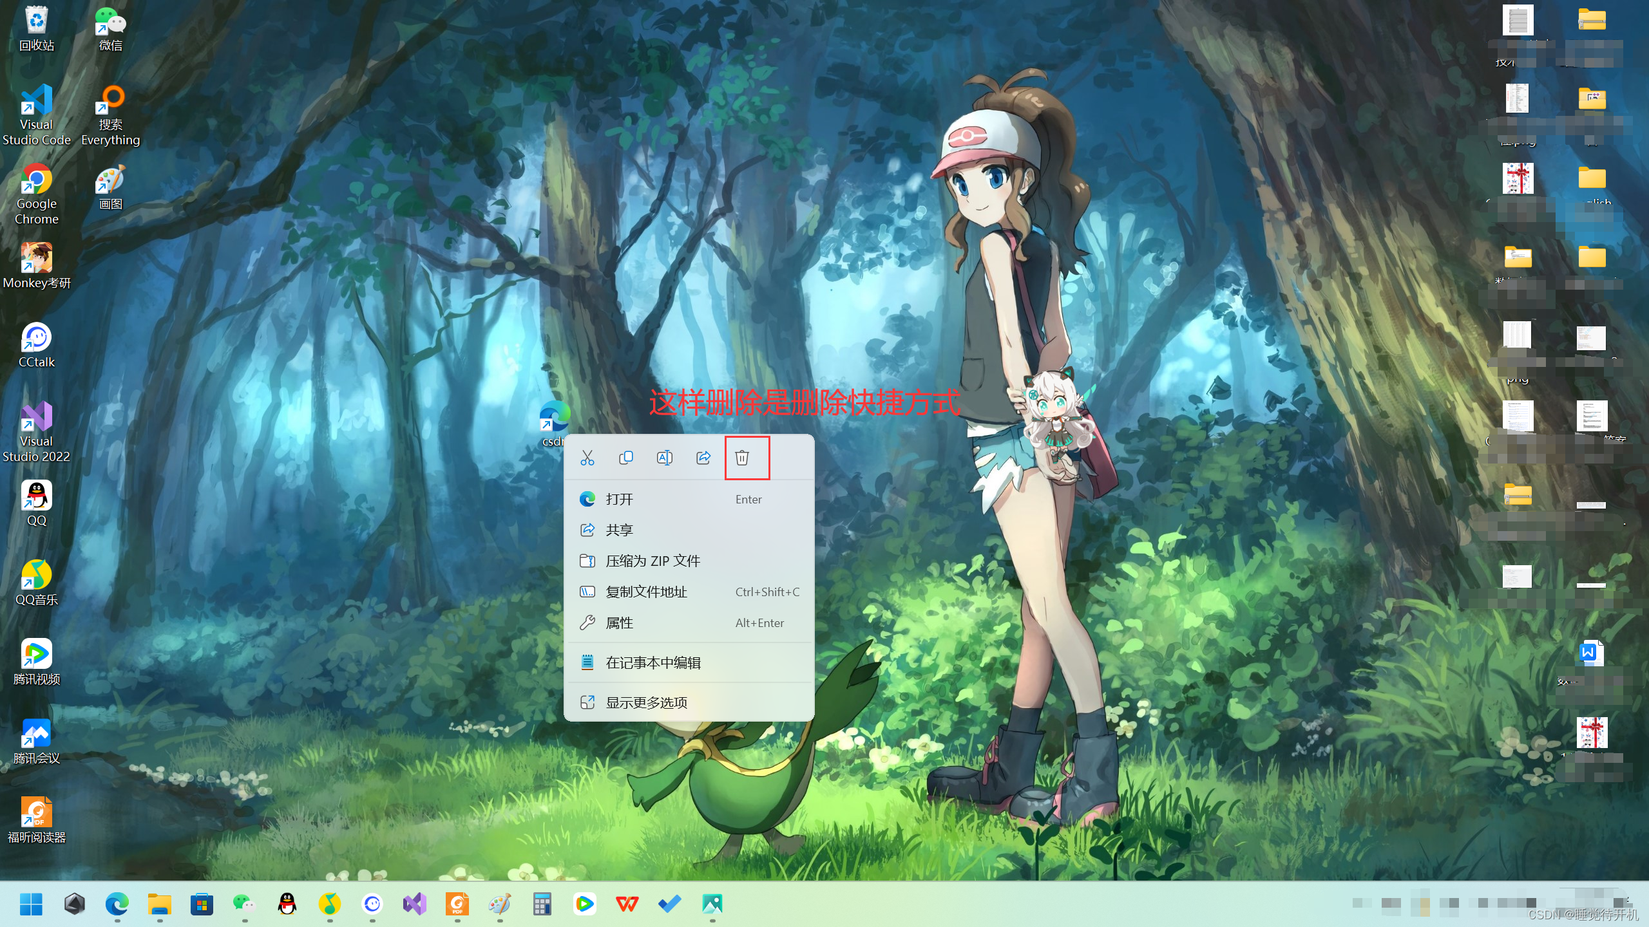The height and width of the screenshot is (927, 1649).
Task: Open Photos app from the taskbar
Action: click(712, 904)
